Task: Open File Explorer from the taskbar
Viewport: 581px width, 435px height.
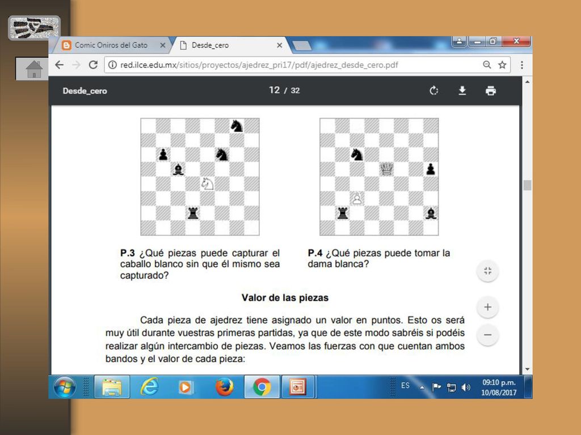Action: tap(112, 387)
